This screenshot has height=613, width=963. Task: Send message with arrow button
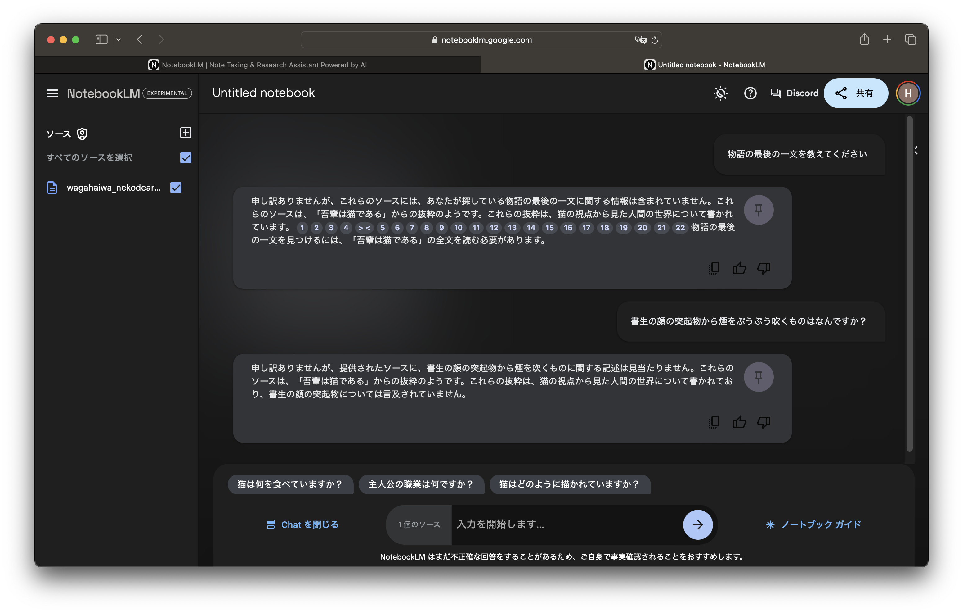tap(697, 524)
